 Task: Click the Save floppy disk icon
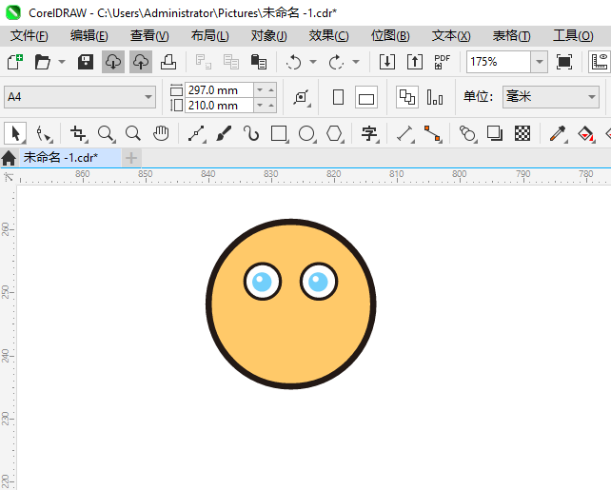click(85, 62)
